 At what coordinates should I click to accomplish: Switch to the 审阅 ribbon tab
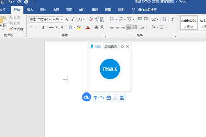point(95,10)
